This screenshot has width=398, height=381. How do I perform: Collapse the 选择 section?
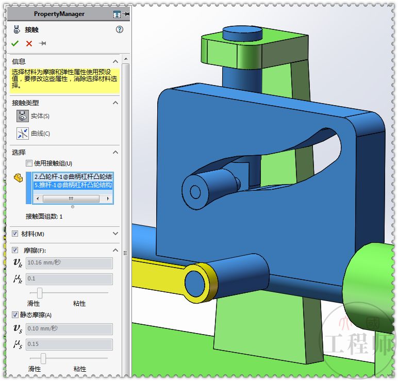[x=115, y=152]
